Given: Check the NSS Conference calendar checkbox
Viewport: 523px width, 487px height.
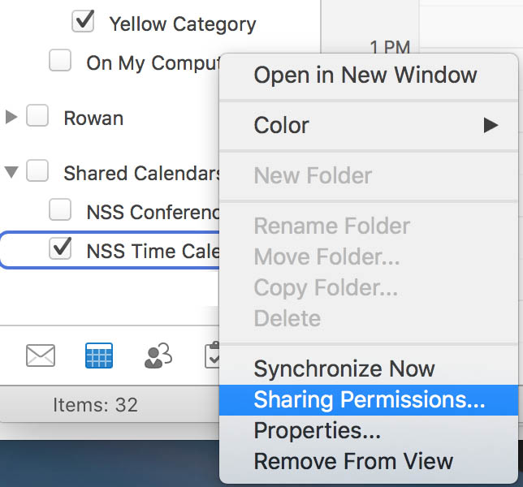Looking at the screenshot, I should click(60, 209).
